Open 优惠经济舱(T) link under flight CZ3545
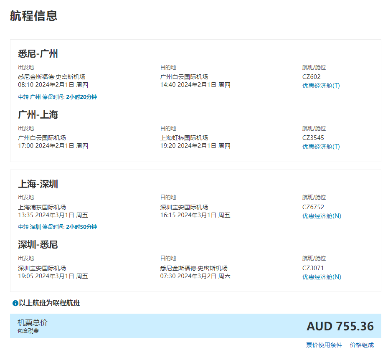 321,147
